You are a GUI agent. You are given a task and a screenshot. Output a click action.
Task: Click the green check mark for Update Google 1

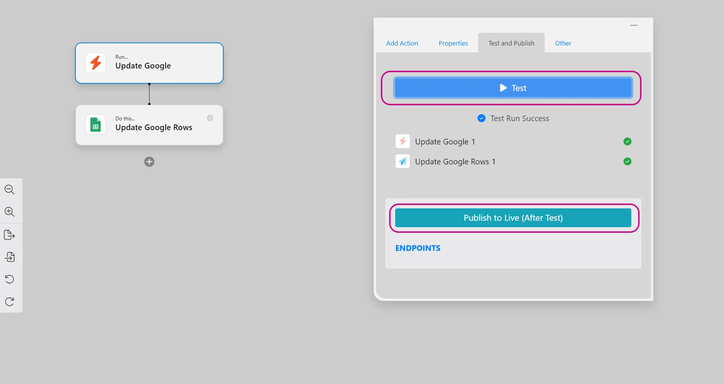(x=627, y=141)
